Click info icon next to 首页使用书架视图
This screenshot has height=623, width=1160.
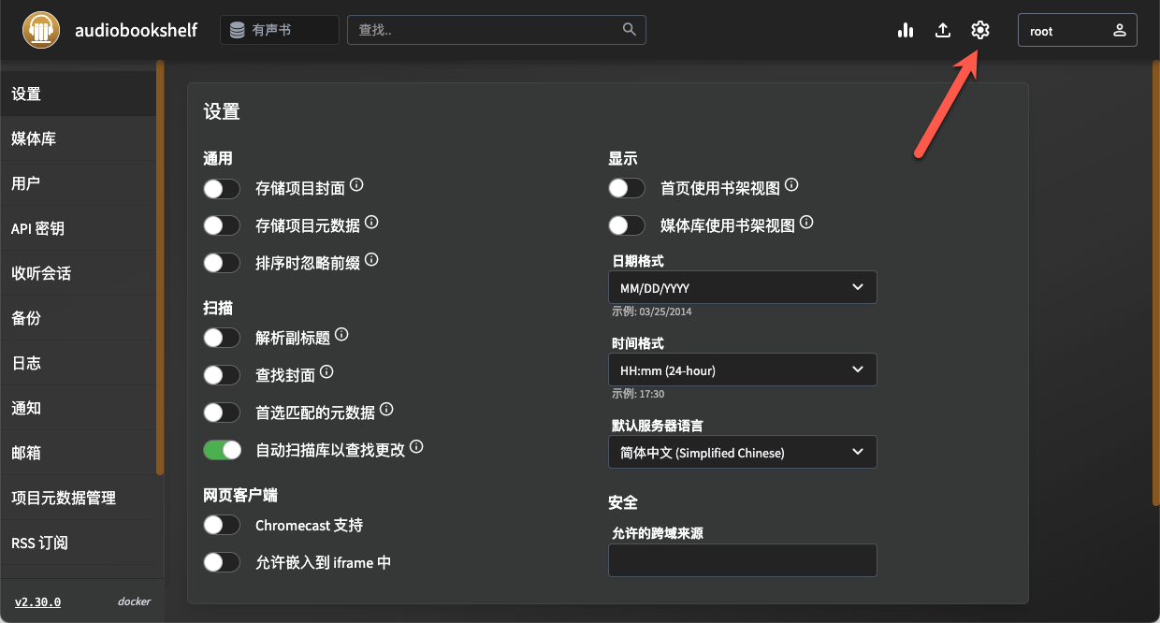(791, 186)
